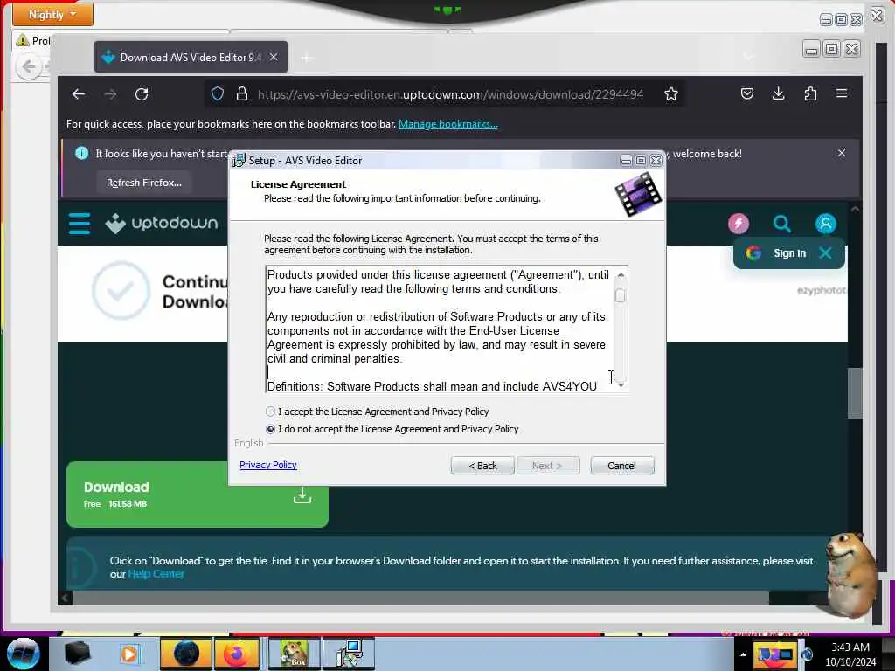This screenshot has height=671, width=895.
Task: Click the Uptodown logo
Action: coord(162,223)
